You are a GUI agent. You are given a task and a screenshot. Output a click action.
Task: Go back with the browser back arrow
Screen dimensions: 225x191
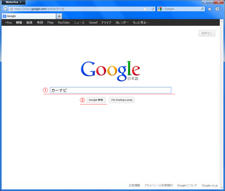pos(5,9)
